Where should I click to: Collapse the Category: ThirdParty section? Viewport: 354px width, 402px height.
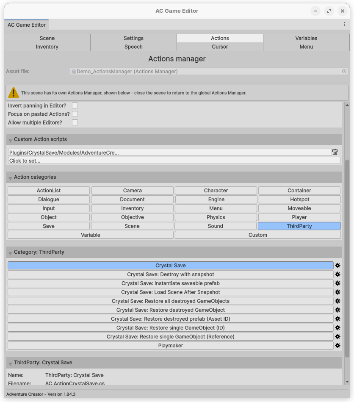(x=10, y=252)
